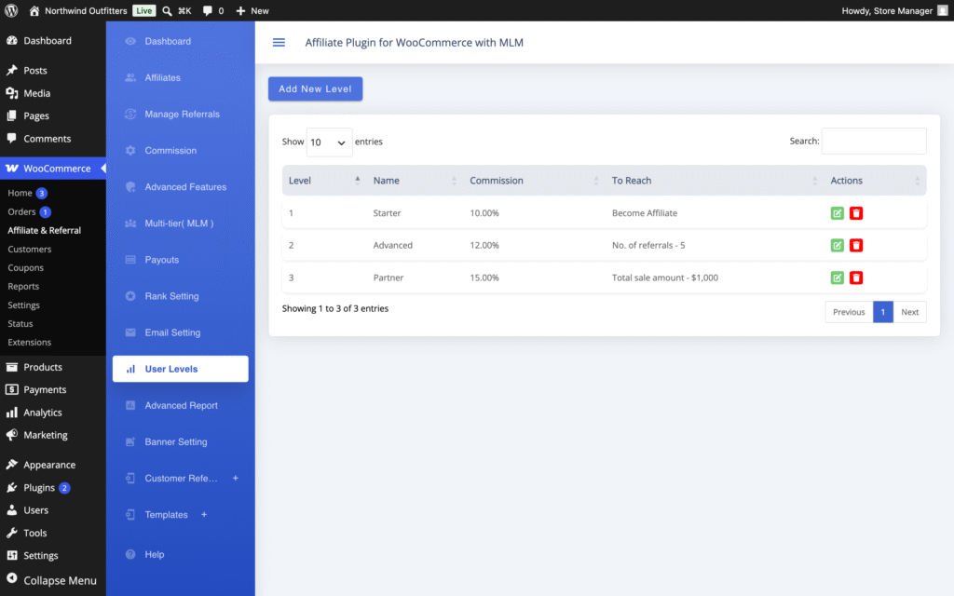Screen dimensions: 954x596
Task: Delete the Advanced level
Action: (856, 245)
